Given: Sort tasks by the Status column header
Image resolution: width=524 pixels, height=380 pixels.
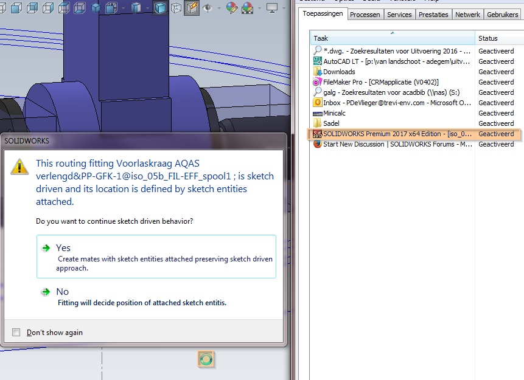Looking at the screenshot, I should (x=499, y=38).
